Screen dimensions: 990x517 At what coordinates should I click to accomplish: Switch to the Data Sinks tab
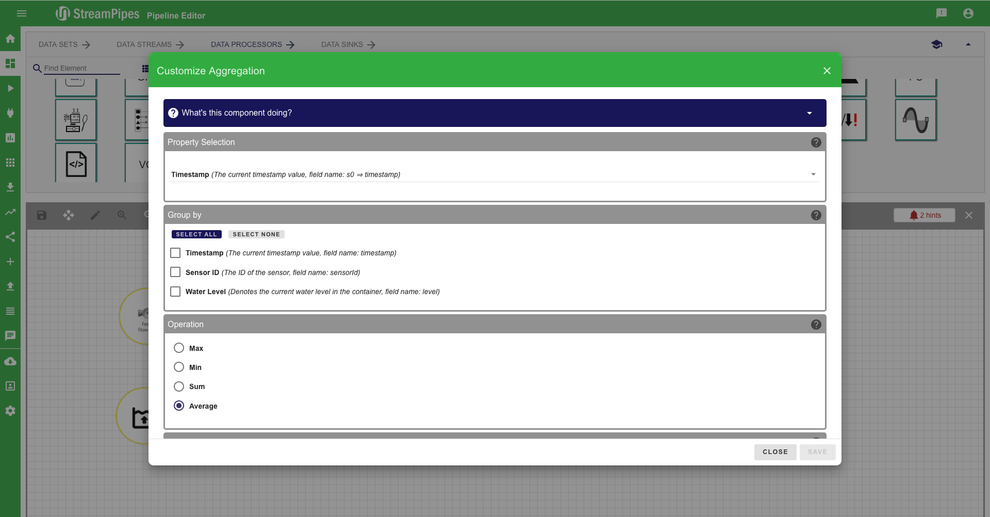pos(348,44)
